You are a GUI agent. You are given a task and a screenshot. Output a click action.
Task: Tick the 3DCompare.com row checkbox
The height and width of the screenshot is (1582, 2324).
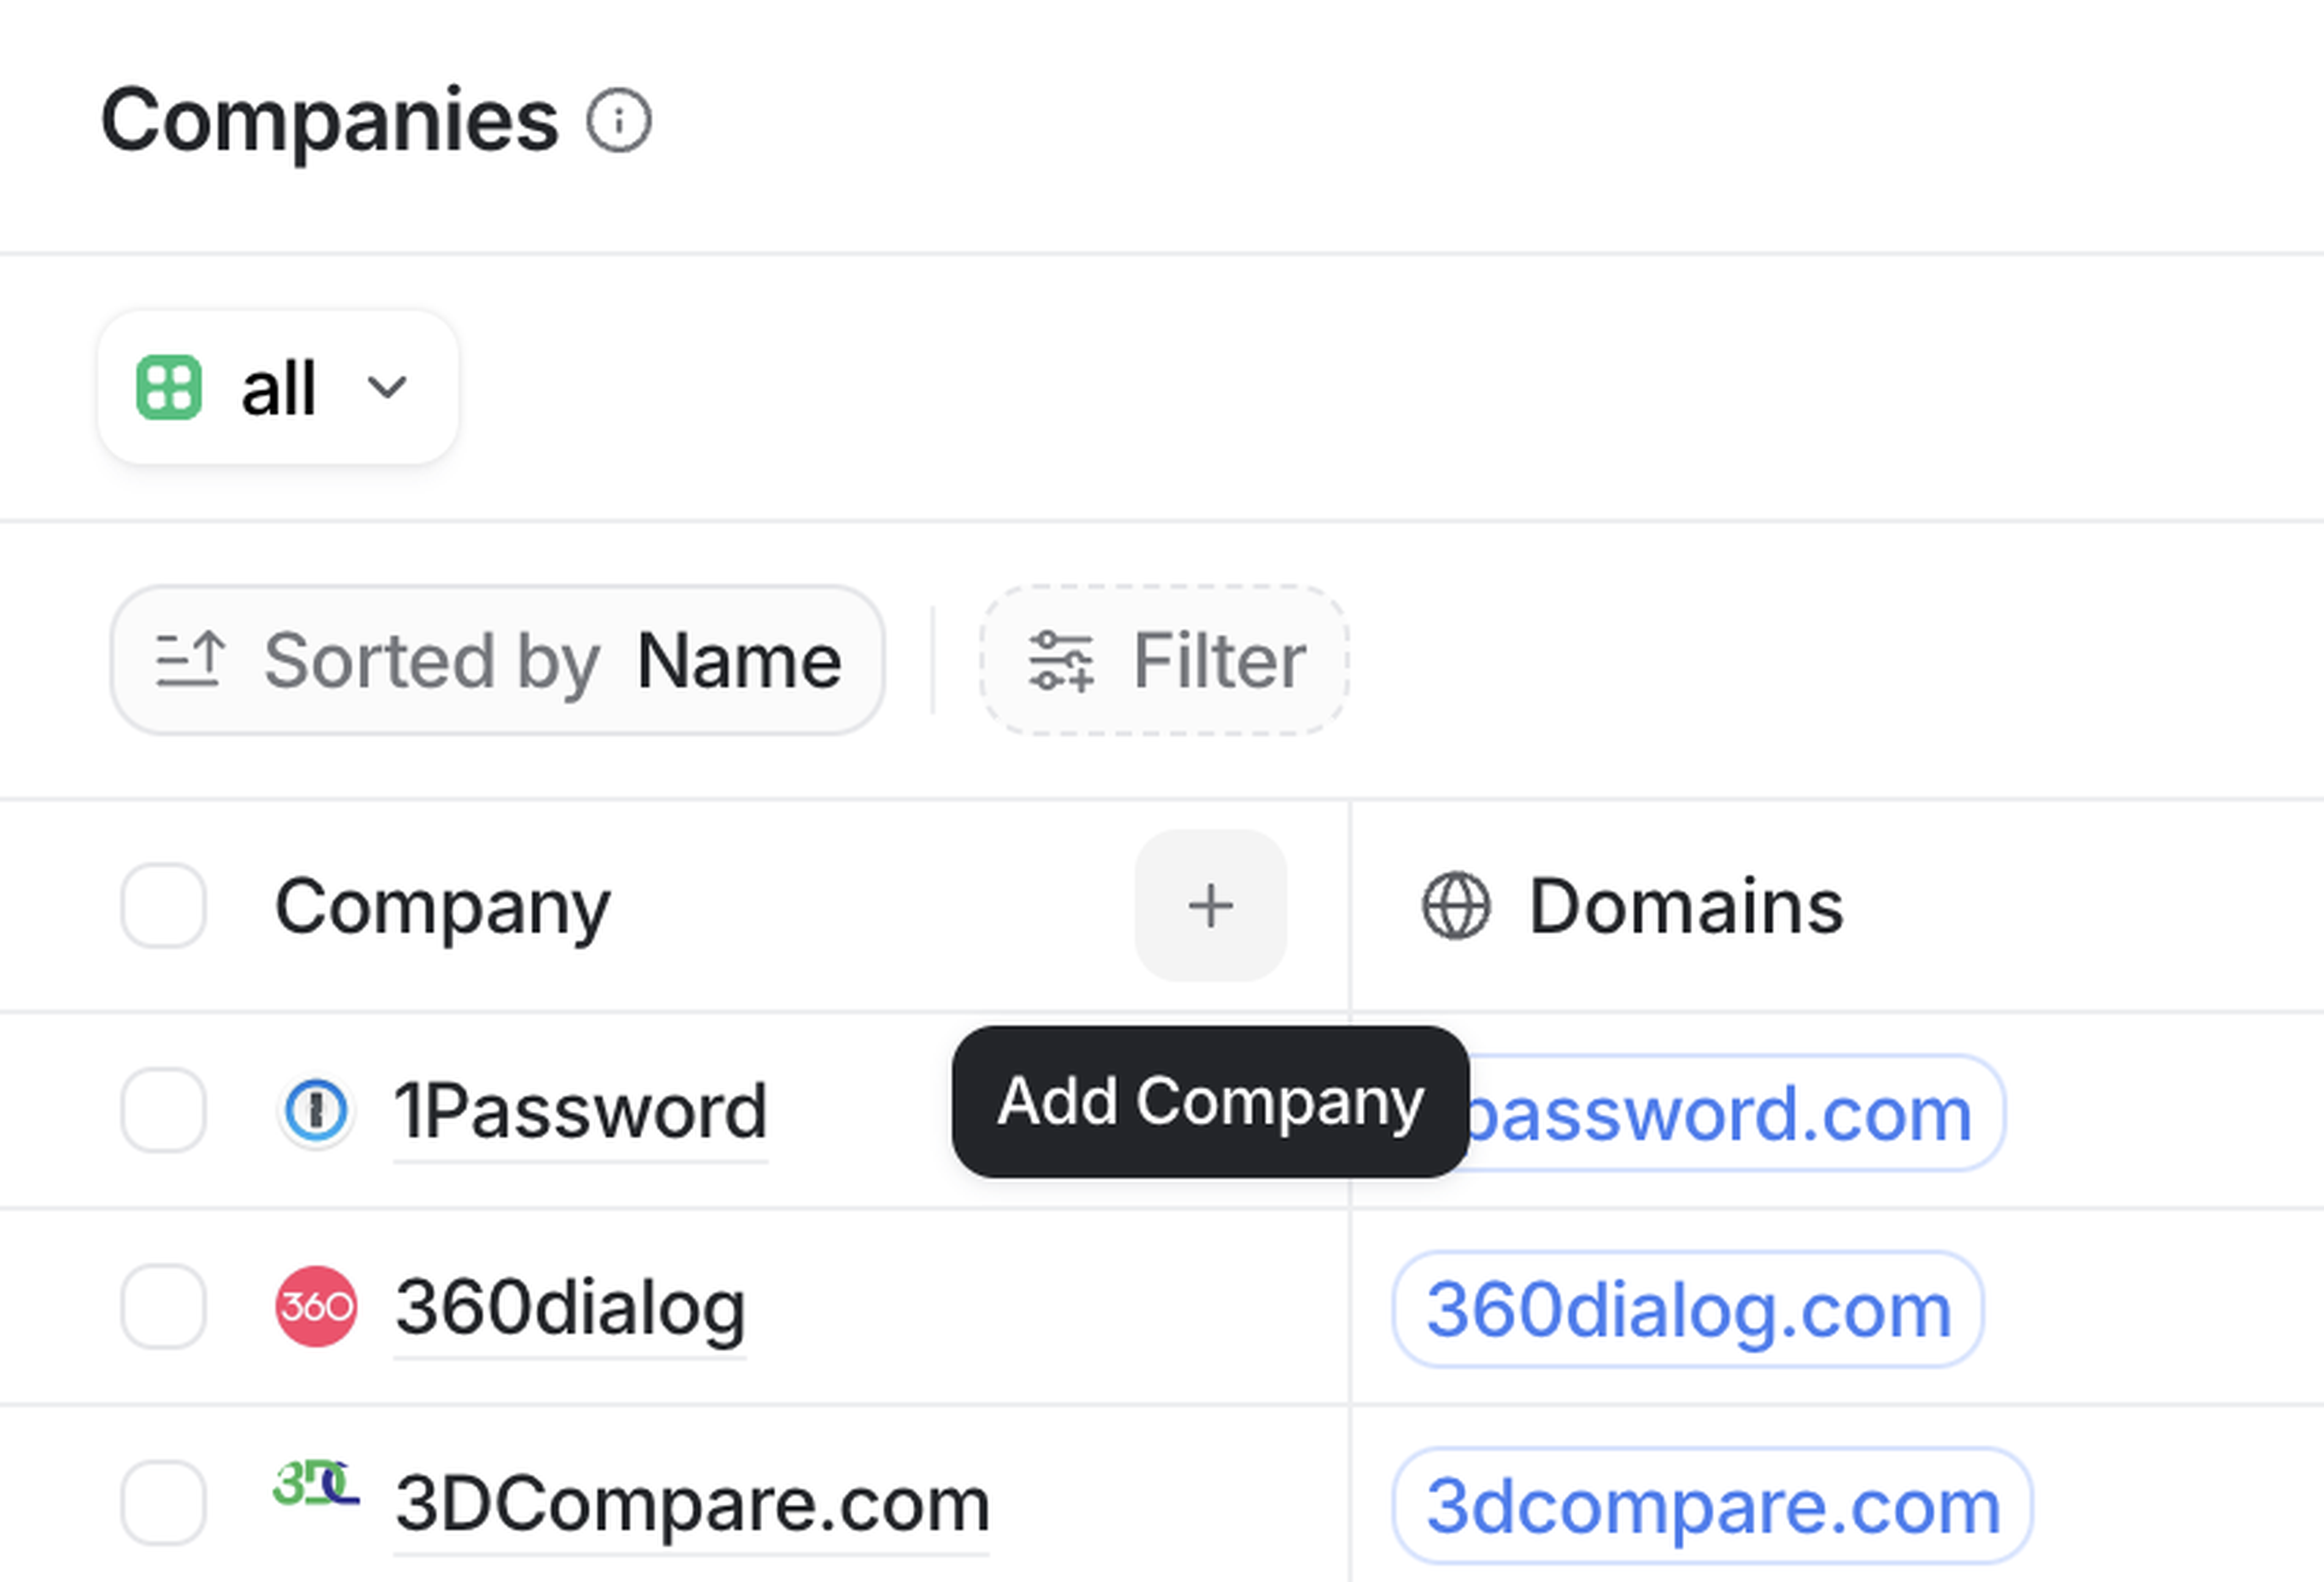point(164,1503)
